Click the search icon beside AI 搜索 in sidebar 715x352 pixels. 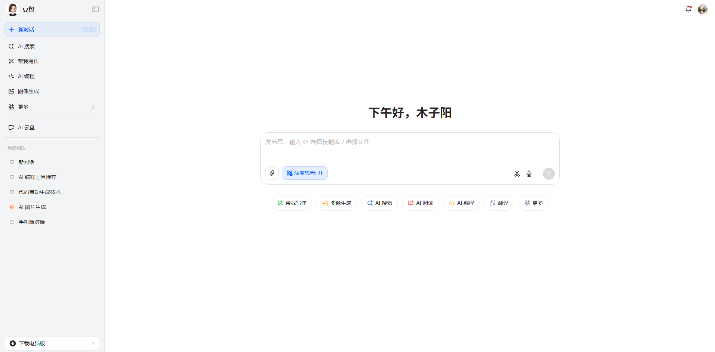coord(11,46)
